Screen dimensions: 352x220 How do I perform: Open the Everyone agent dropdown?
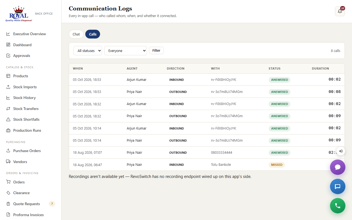click(x=125, y=51)
